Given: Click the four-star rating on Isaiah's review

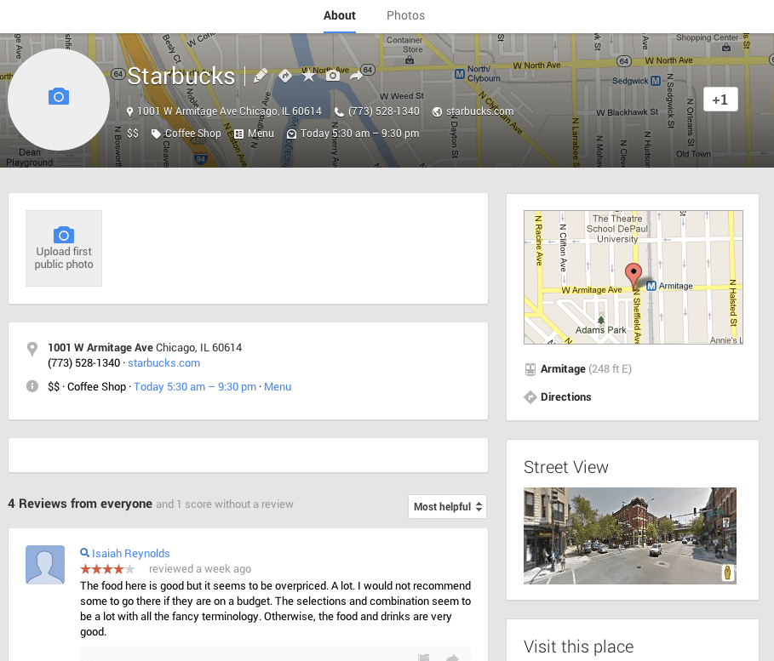Looking at the screenshot, I should pyautogui.click(x=107, y=569).
